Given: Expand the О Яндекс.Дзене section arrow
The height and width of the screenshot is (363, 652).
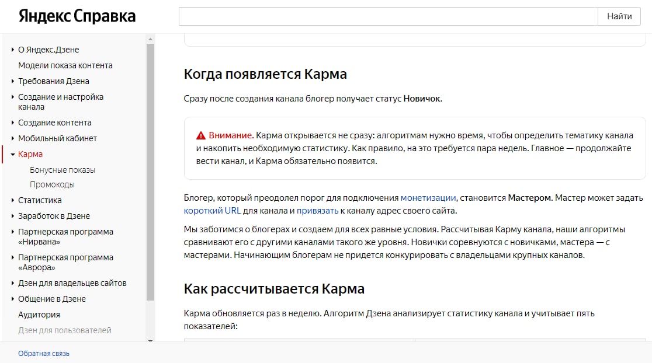Looking at the screenshot, I should (12, 50).
